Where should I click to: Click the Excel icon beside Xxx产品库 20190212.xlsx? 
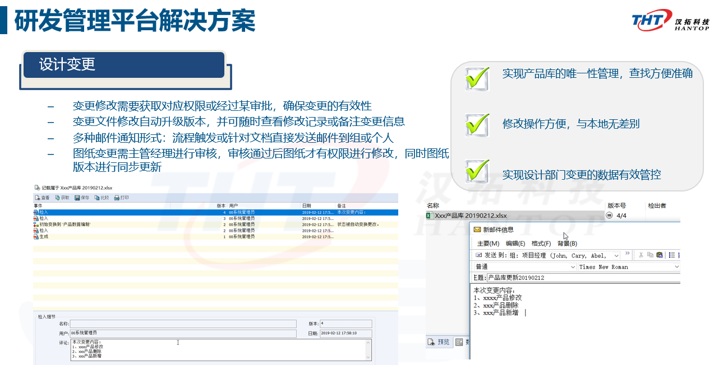[x=430, y=216]
